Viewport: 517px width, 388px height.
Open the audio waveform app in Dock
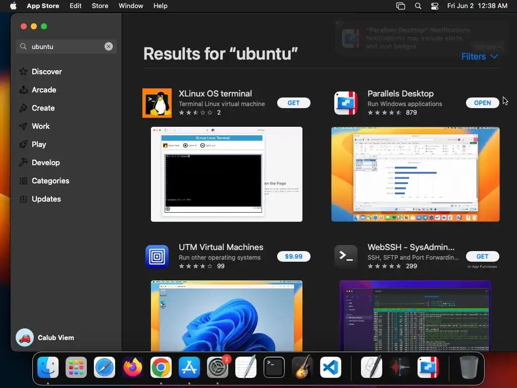pos(400,367)
